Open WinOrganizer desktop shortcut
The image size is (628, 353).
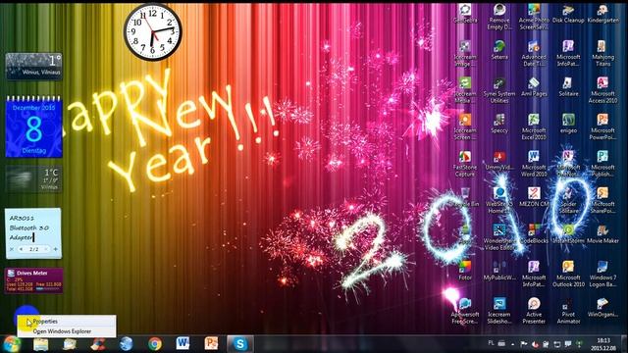pyautogui.click(x=602, y=307)
